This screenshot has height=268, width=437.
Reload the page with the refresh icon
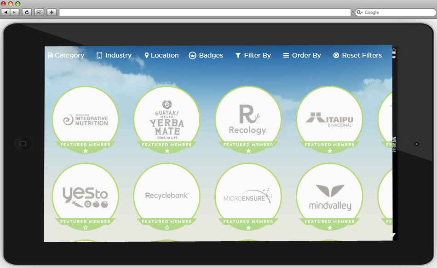point(27,12)
